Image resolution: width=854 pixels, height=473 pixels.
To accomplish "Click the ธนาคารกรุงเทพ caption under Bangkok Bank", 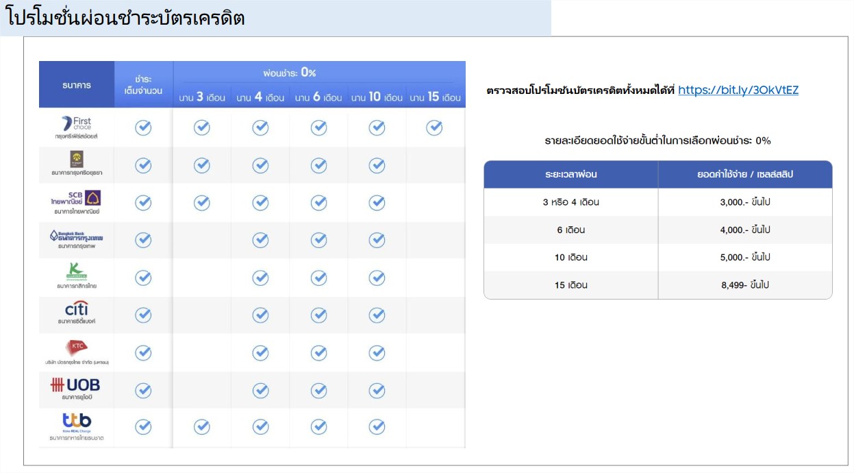I will [76, 246].
